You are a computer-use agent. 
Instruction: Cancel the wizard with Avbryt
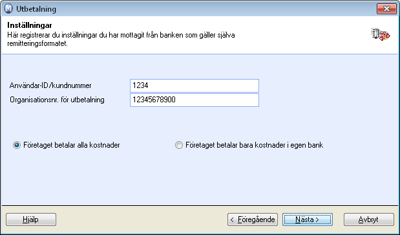tap(369, 219)
